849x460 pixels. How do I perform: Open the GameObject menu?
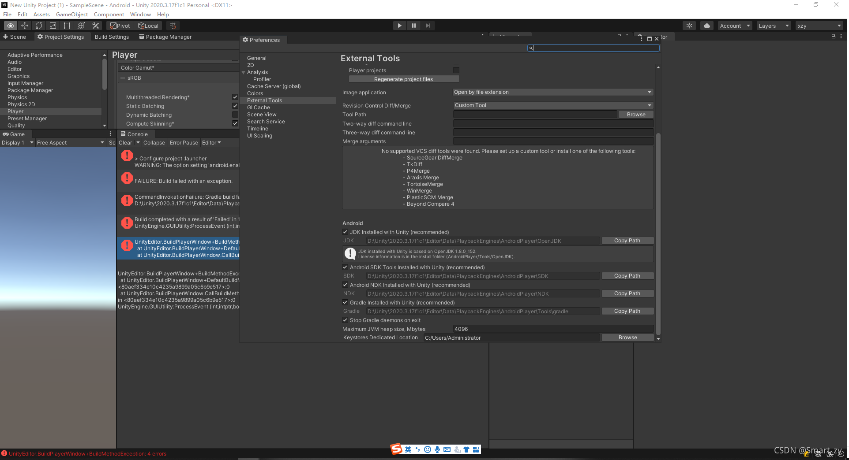(72, 14)
